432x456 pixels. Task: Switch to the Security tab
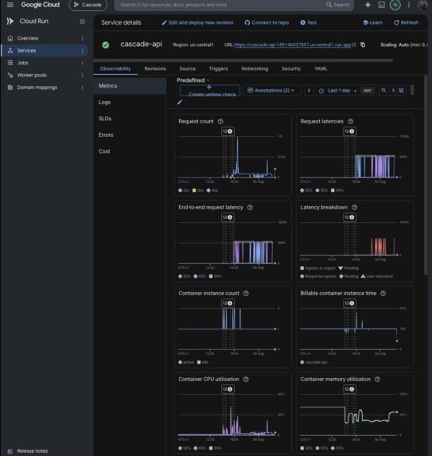point(291,68)
